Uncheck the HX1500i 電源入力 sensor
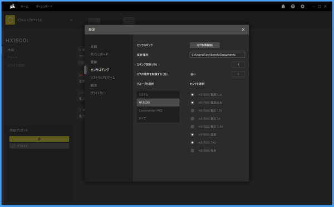This screenshot has height=207, width=334. pos(193,94)
